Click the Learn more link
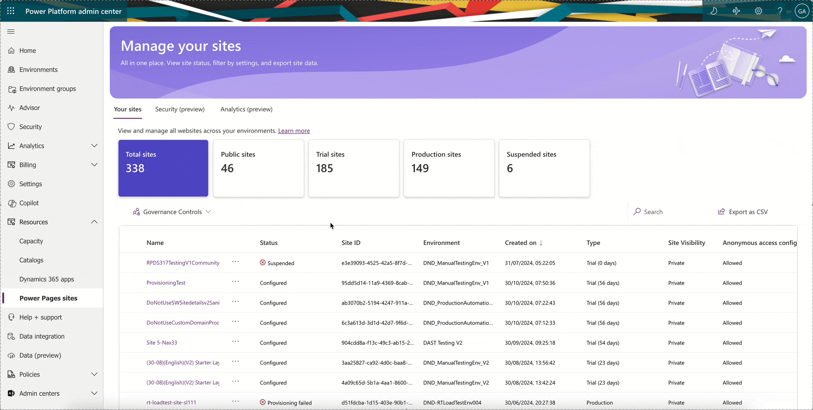 [x=294, y=131]
